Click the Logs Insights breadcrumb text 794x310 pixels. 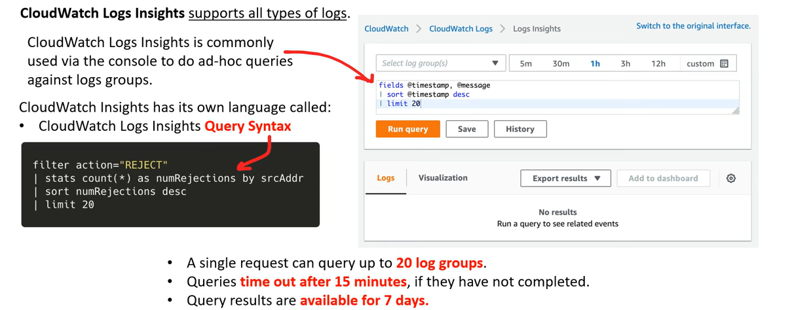(x=537, y=29)
